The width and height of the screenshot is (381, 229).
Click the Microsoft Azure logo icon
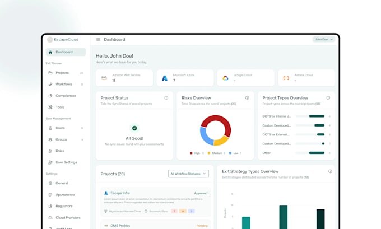(165, 78)
